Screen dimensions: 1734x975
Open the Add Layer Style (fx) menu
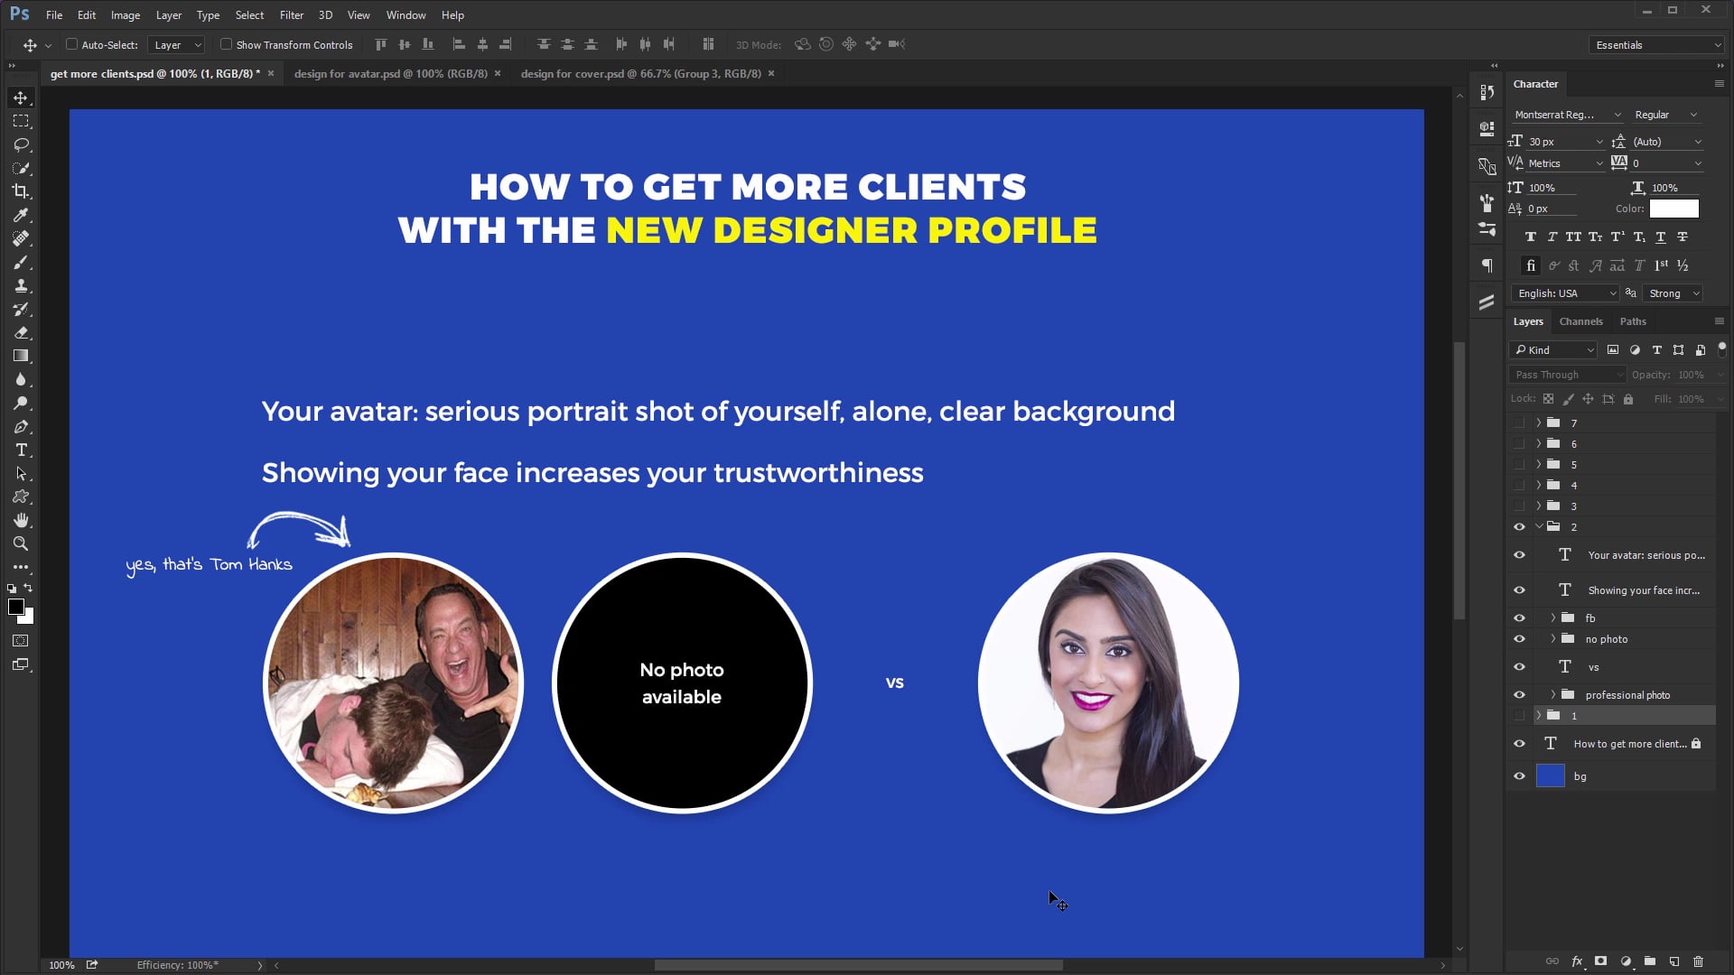[x=1577, y=961]
